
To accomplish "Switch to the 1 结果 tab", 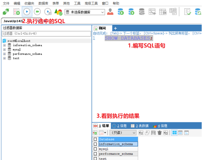I will pyautogui.click(x=101, y=126).
